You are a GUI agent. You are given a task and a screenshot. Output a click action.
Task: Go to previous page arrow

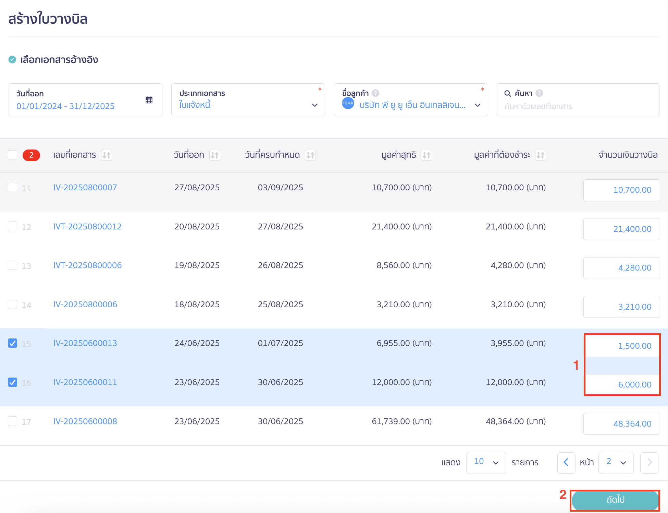click(x=566, y=463)
